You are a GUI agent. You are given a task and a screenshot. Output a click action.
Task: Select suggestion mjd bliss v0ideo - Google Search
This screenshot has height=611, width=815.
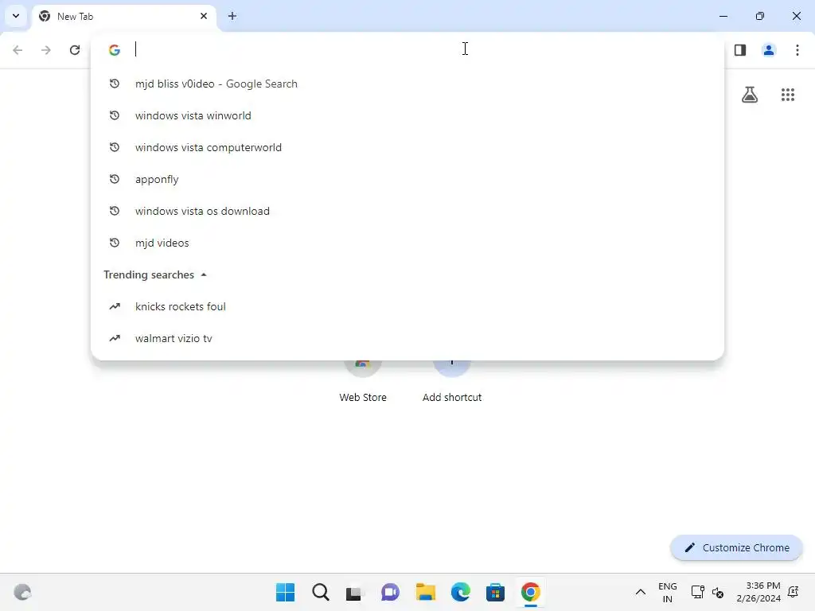tap(407, 84)
